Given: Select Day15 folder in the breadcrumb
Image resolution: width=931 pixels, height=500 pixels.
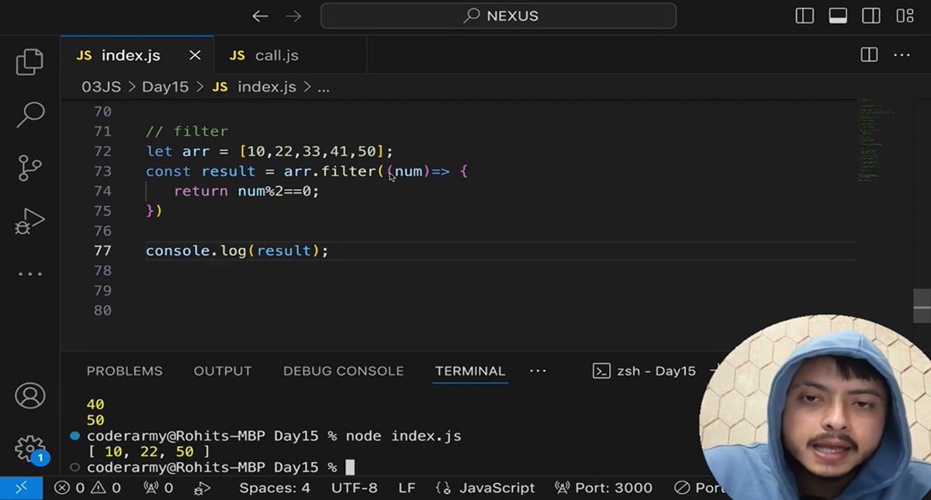Looking at the screenshot, I should [x=165, y=87].
